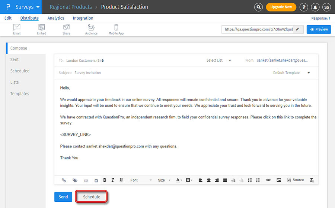Insert image into the email body
Viewport: 335px width, 208px height.
click(x=279, y=180)
